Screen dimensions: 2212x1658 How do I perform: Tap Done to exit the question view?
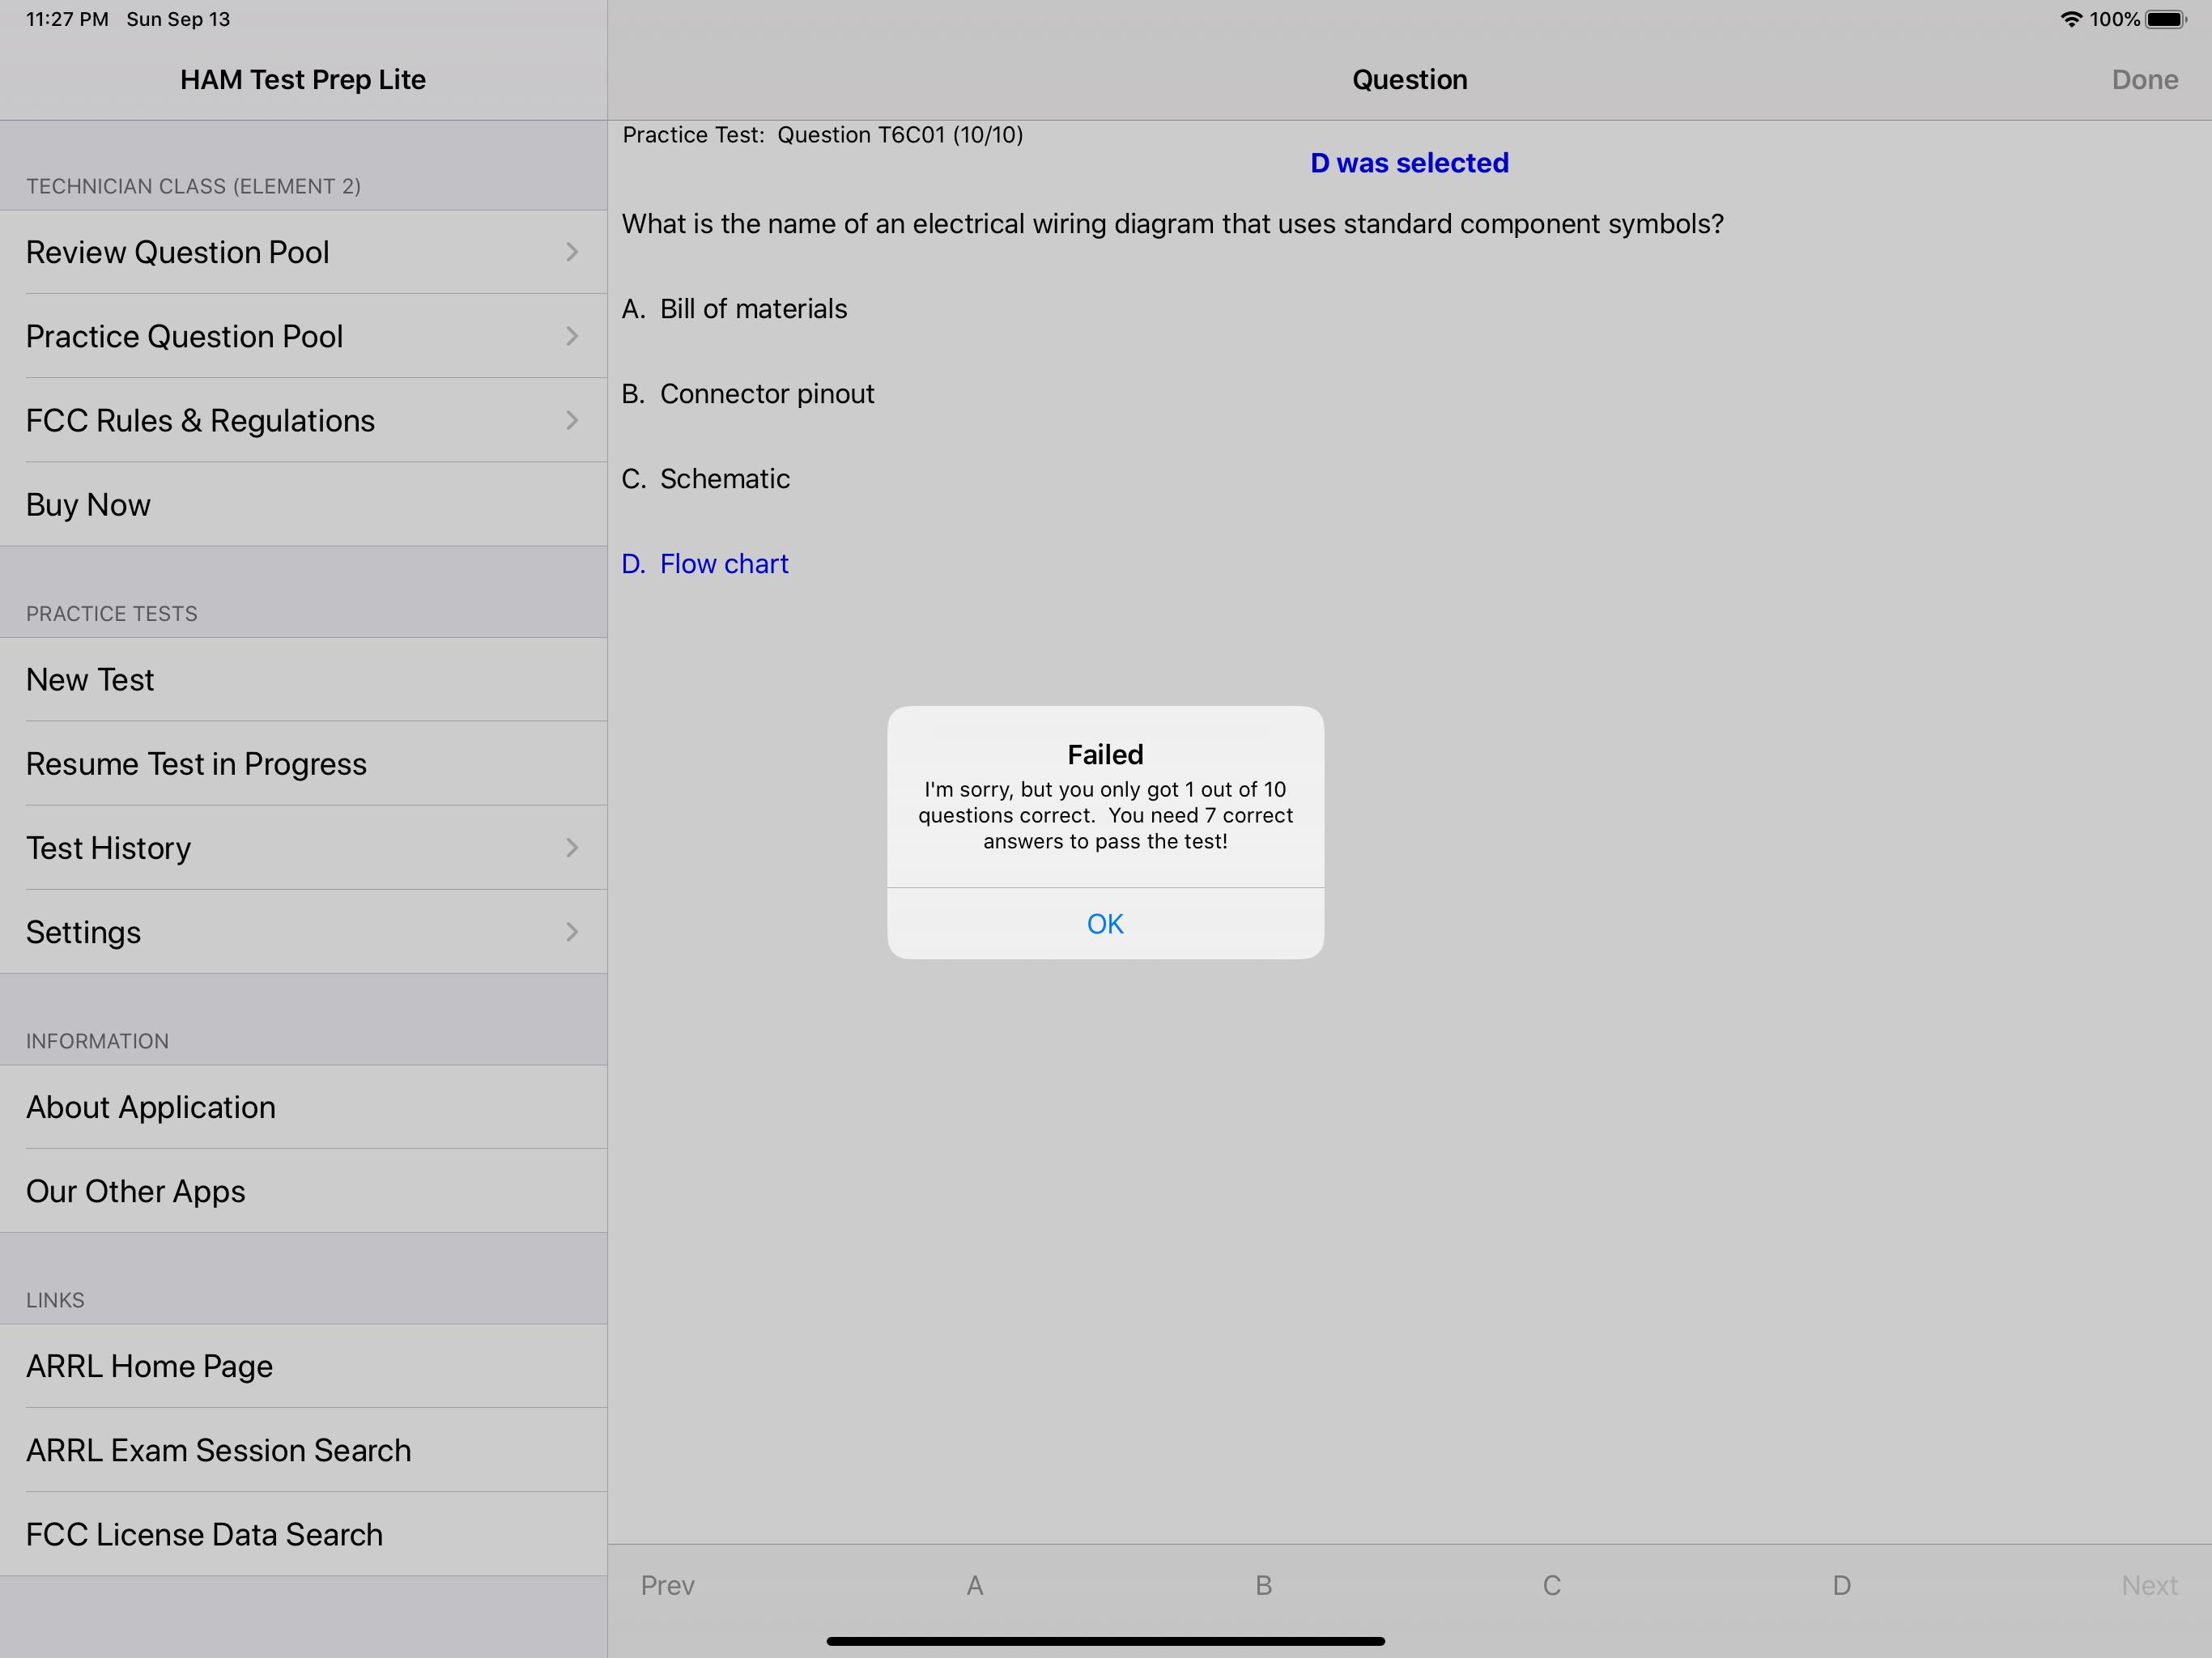(x=2145, y=79)
